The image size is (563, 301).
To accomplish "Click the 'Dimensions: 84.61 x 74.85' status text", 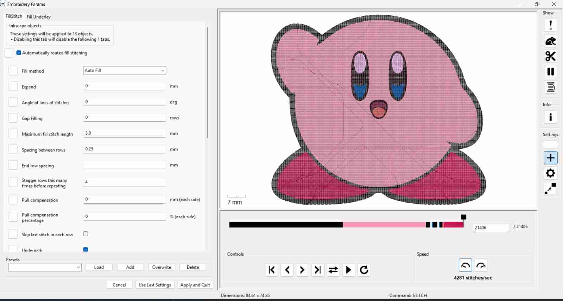I will coord(245,295).
